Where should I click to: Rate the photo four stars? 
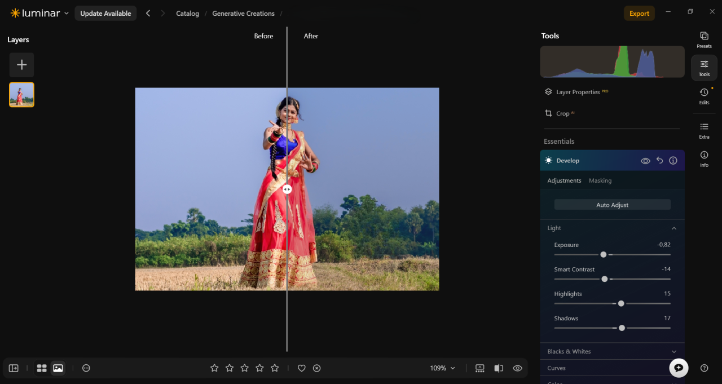(259, 368)
